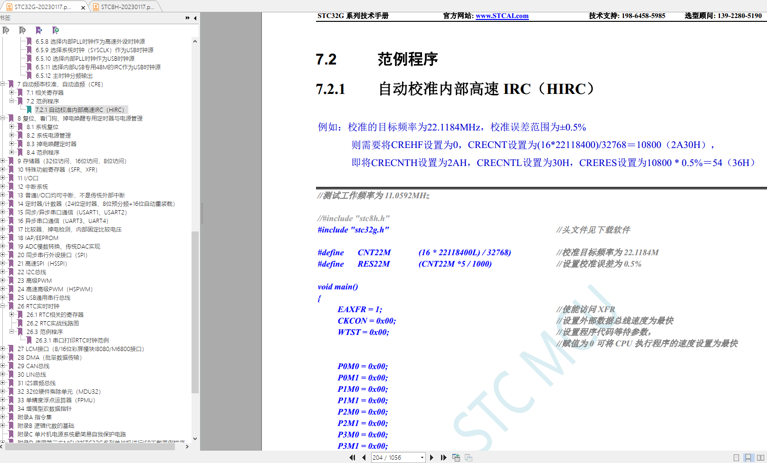
Task: Click the code line CKCON = 0x00;
Action: point(366,321)
